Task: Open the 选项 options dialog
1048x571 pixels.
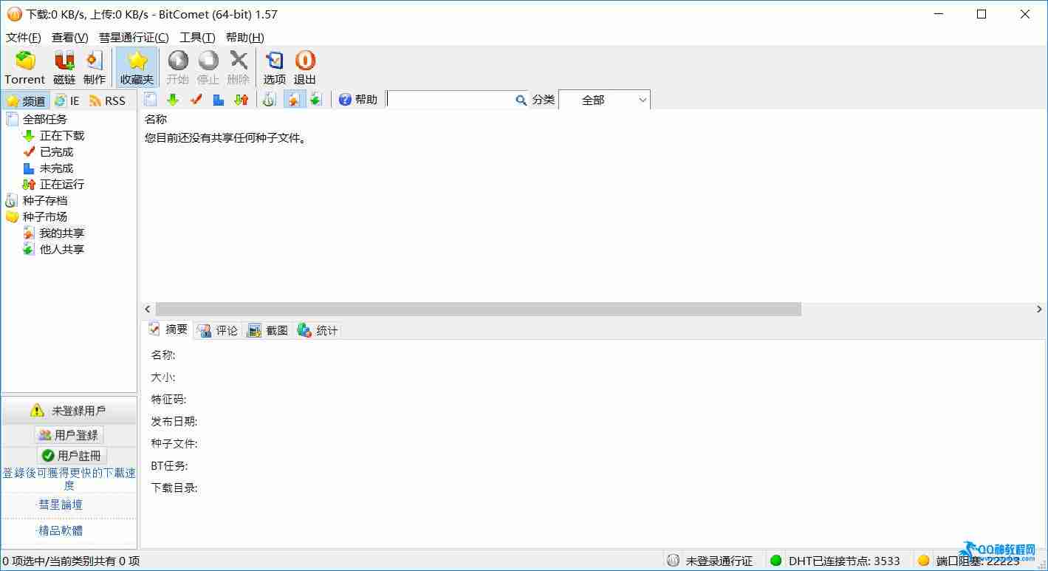Action: click(x=275, y=67)
